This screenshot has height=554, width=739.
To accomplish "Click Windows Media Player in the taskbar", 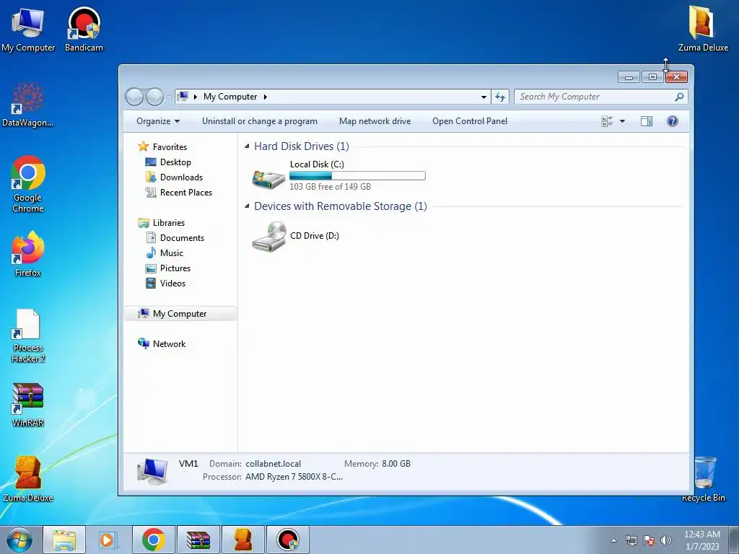I will tap(108, 540).
